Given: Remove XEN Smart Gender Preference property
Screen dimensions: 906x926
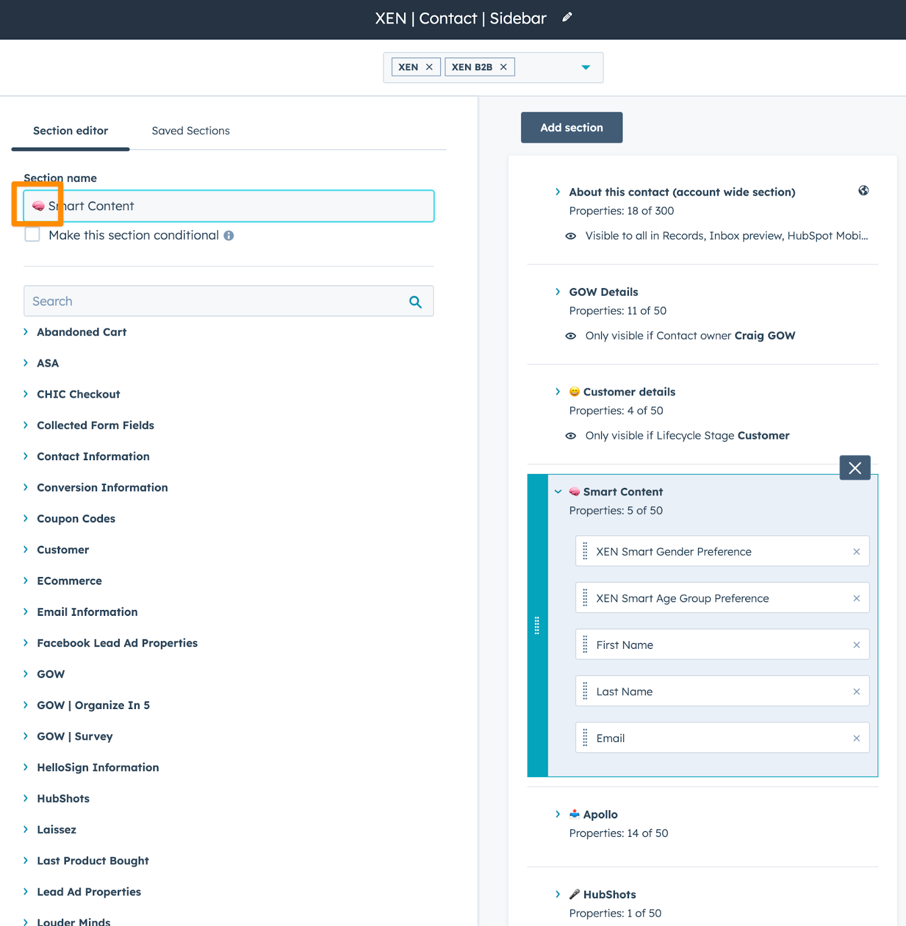Looking at the screenshot, I should coord(857,552).
